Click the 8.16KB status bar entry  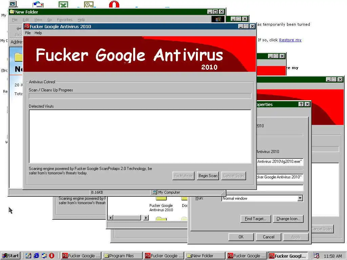click(x=97, y=192)
